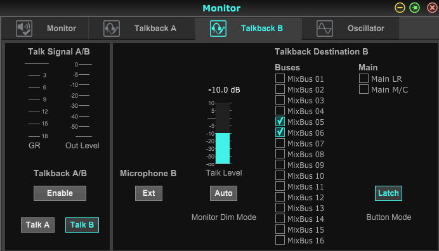
Task: Click the Monitor speaker icon
Action: 24,29
